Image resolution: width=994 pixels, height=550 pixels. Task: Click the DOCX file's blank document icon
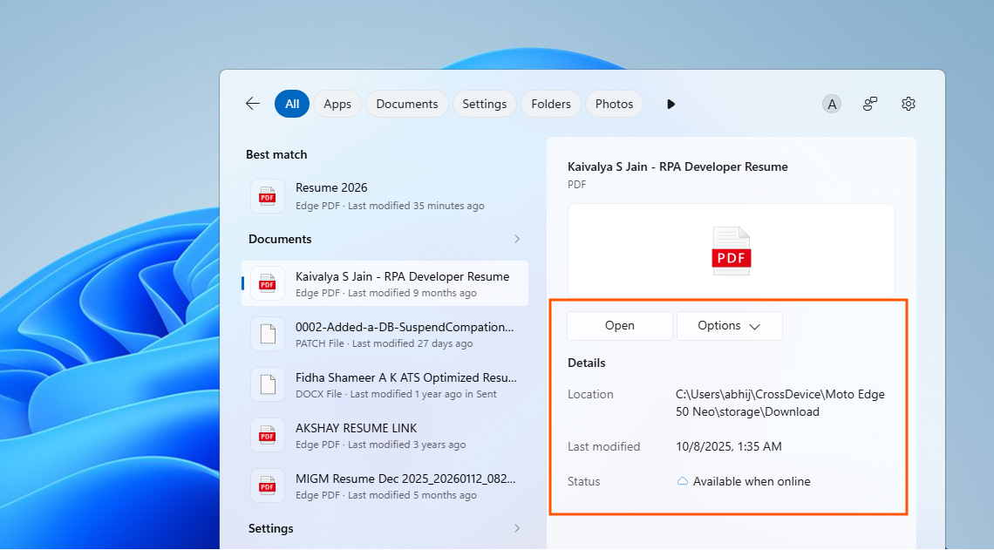pyautogui.click(x=268, y=384)
